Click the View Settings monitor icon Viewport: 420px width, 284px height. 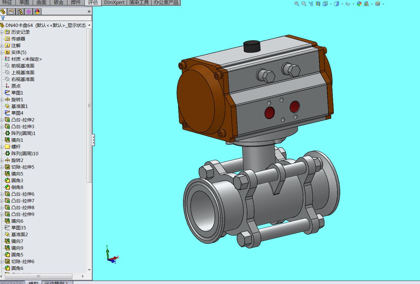point(378,4)
